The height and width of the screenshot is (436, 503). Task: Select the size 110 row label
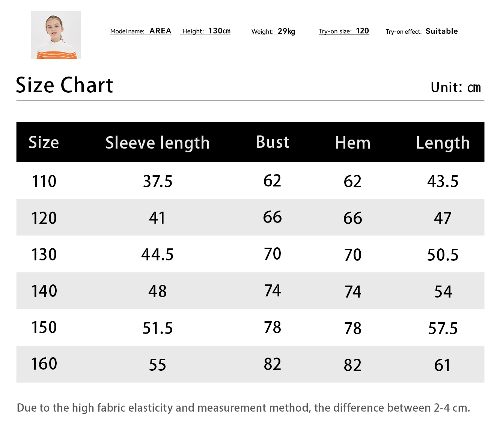(44, 181)
